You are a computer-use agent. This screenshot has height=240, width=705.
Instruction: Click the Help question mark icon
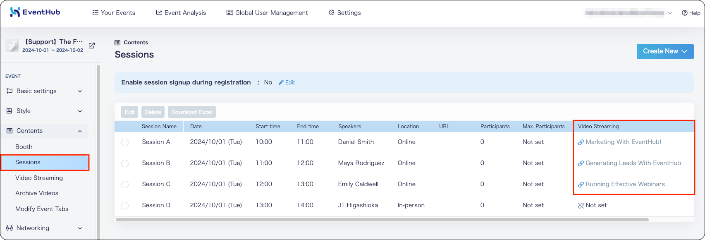(x=685, y=13)
